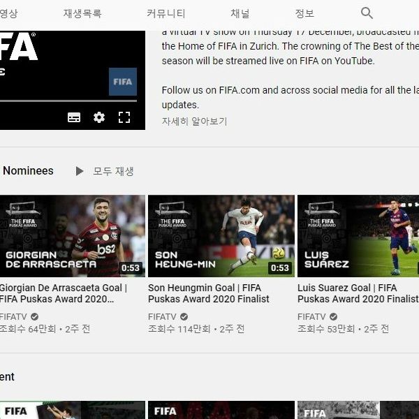Open FIFATV channel under De Arrascaeta video
Screen dimensions: 419x419
13,316
